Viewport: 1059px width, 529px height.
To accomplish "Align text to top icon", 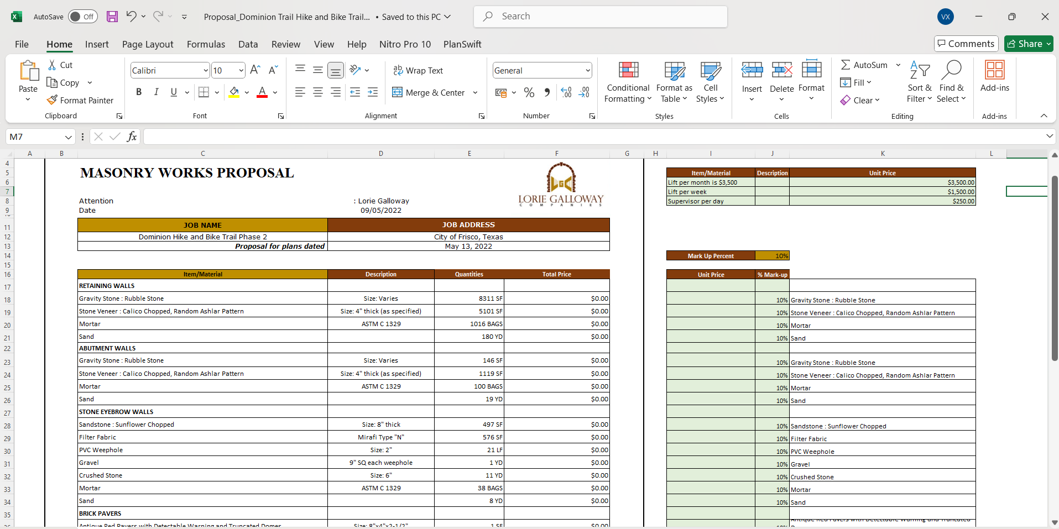I will click(x=300, y=70).
